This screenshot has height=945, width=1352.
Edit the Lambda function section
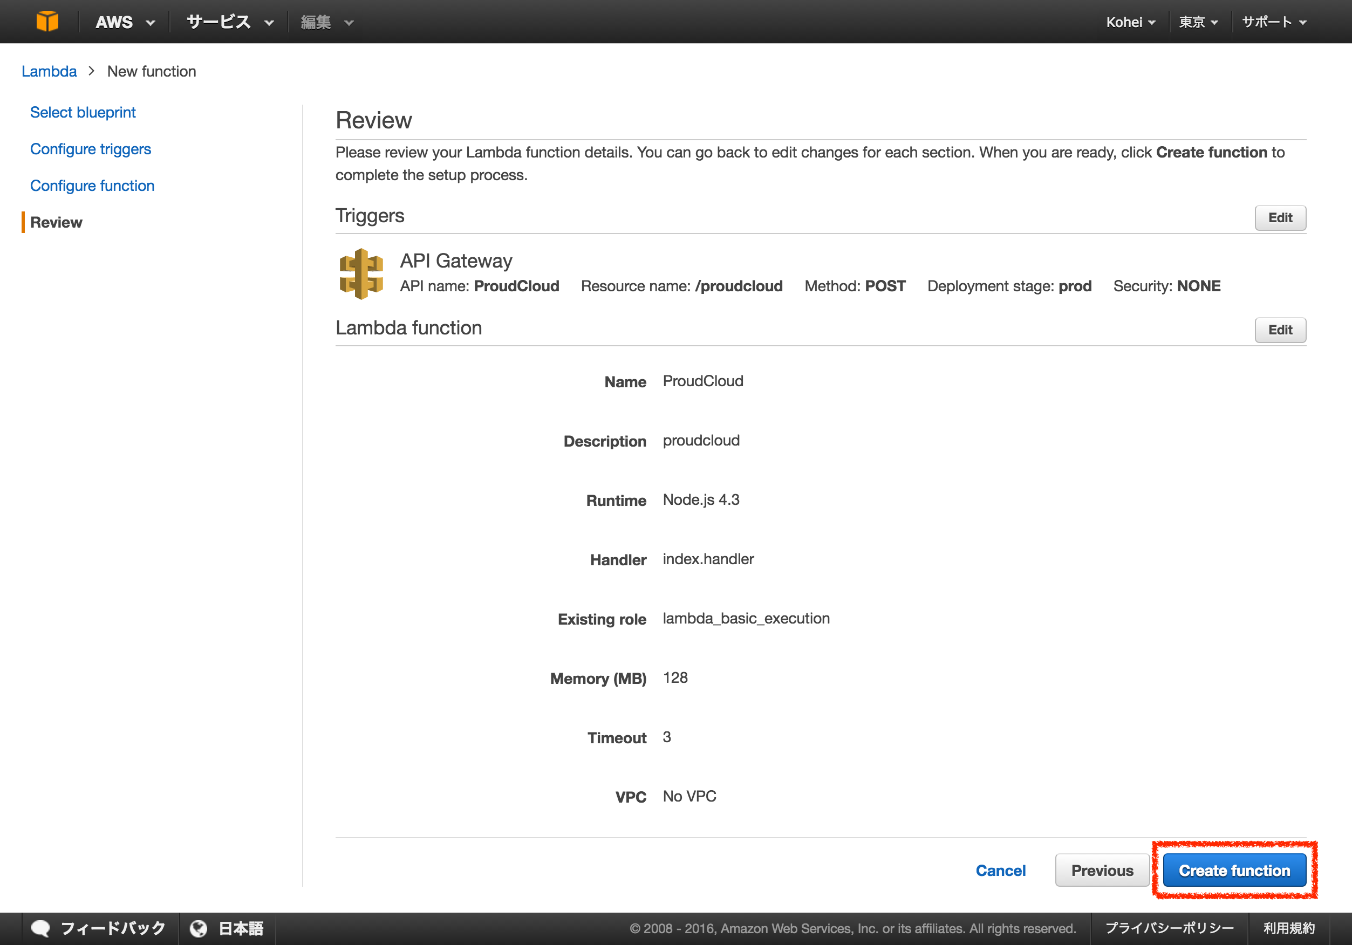click(1280, 330)
